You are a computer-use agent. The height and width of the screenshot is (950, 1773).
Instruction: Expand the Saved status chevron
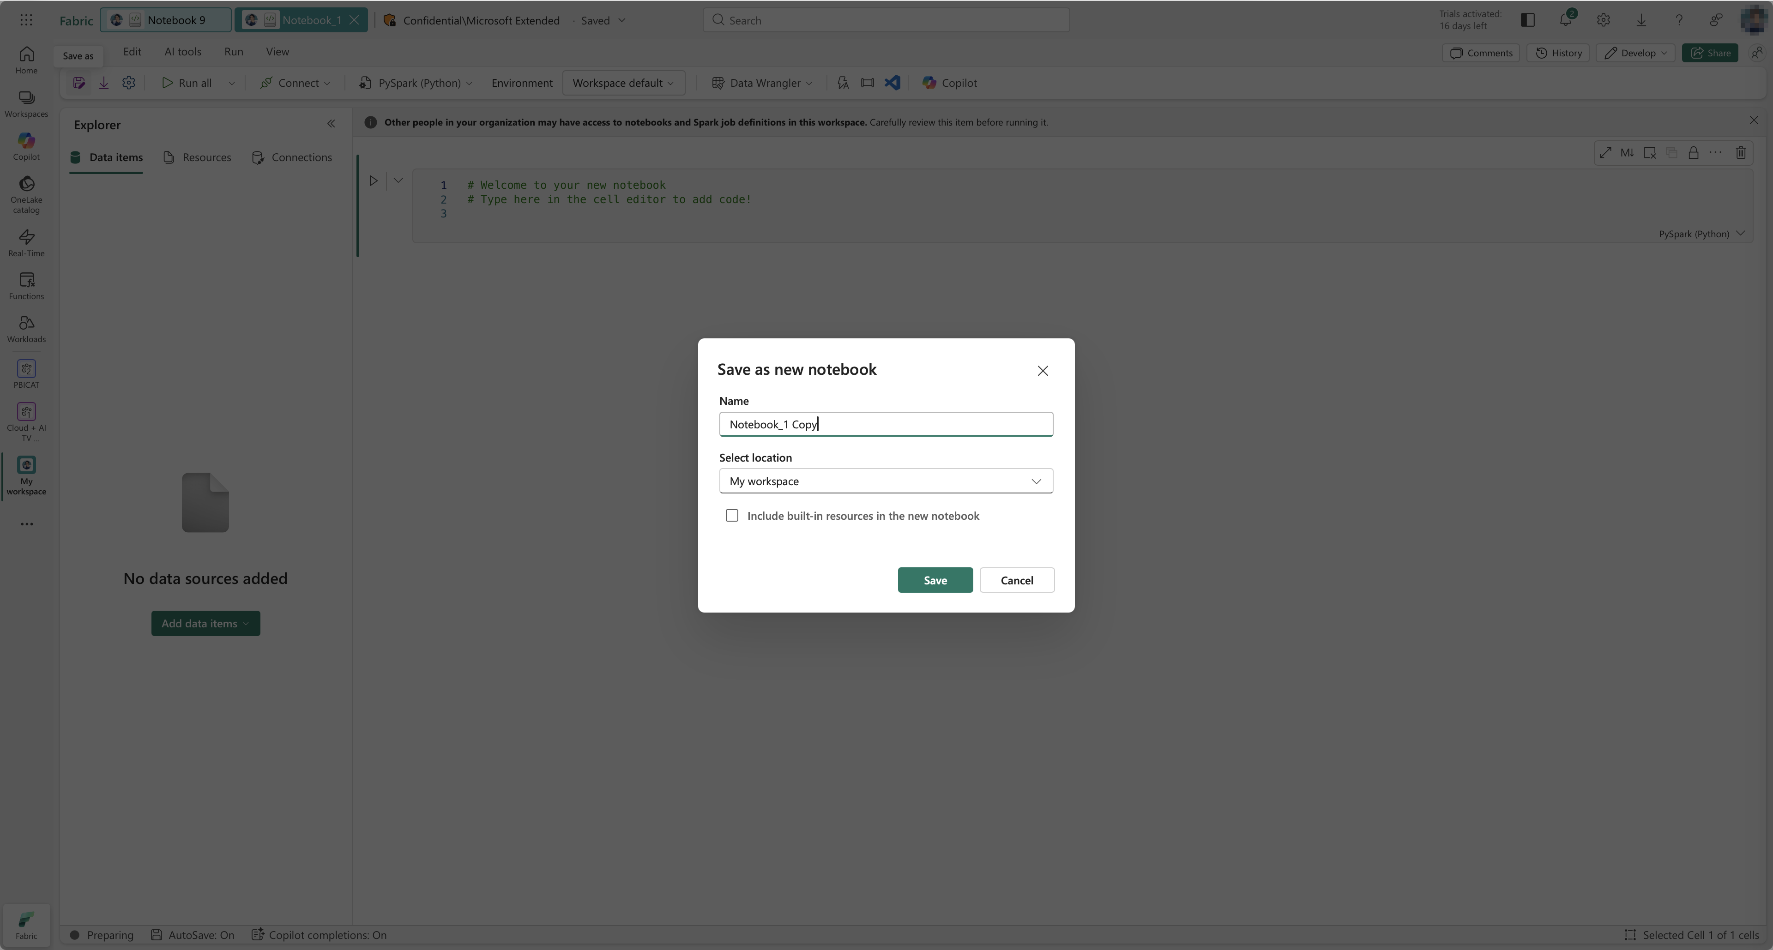[x=621, y=20]
